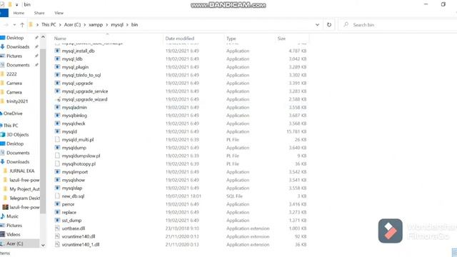Click the Videos folder sidebar icon
Image resolution: width=457 pixels, height=257 pixels.
(x=3, y=234)
